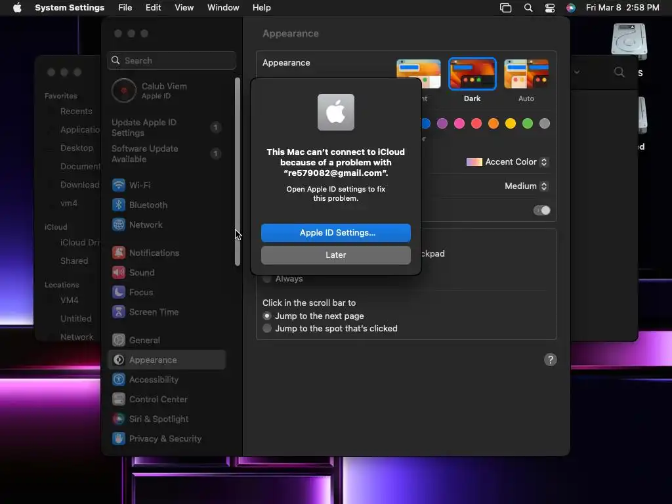Open the Bluetooth settings icon

119,205
